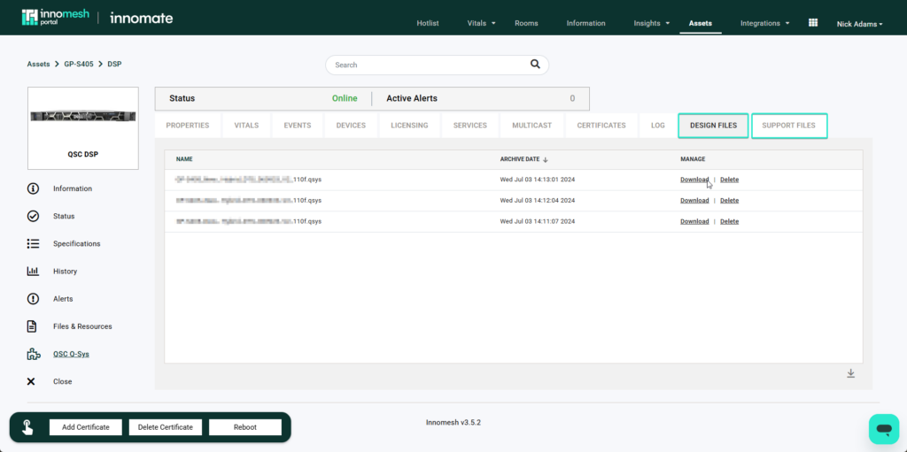Click the Close X icon in sidebar
The image size is (907, 452).
[31, 381]
